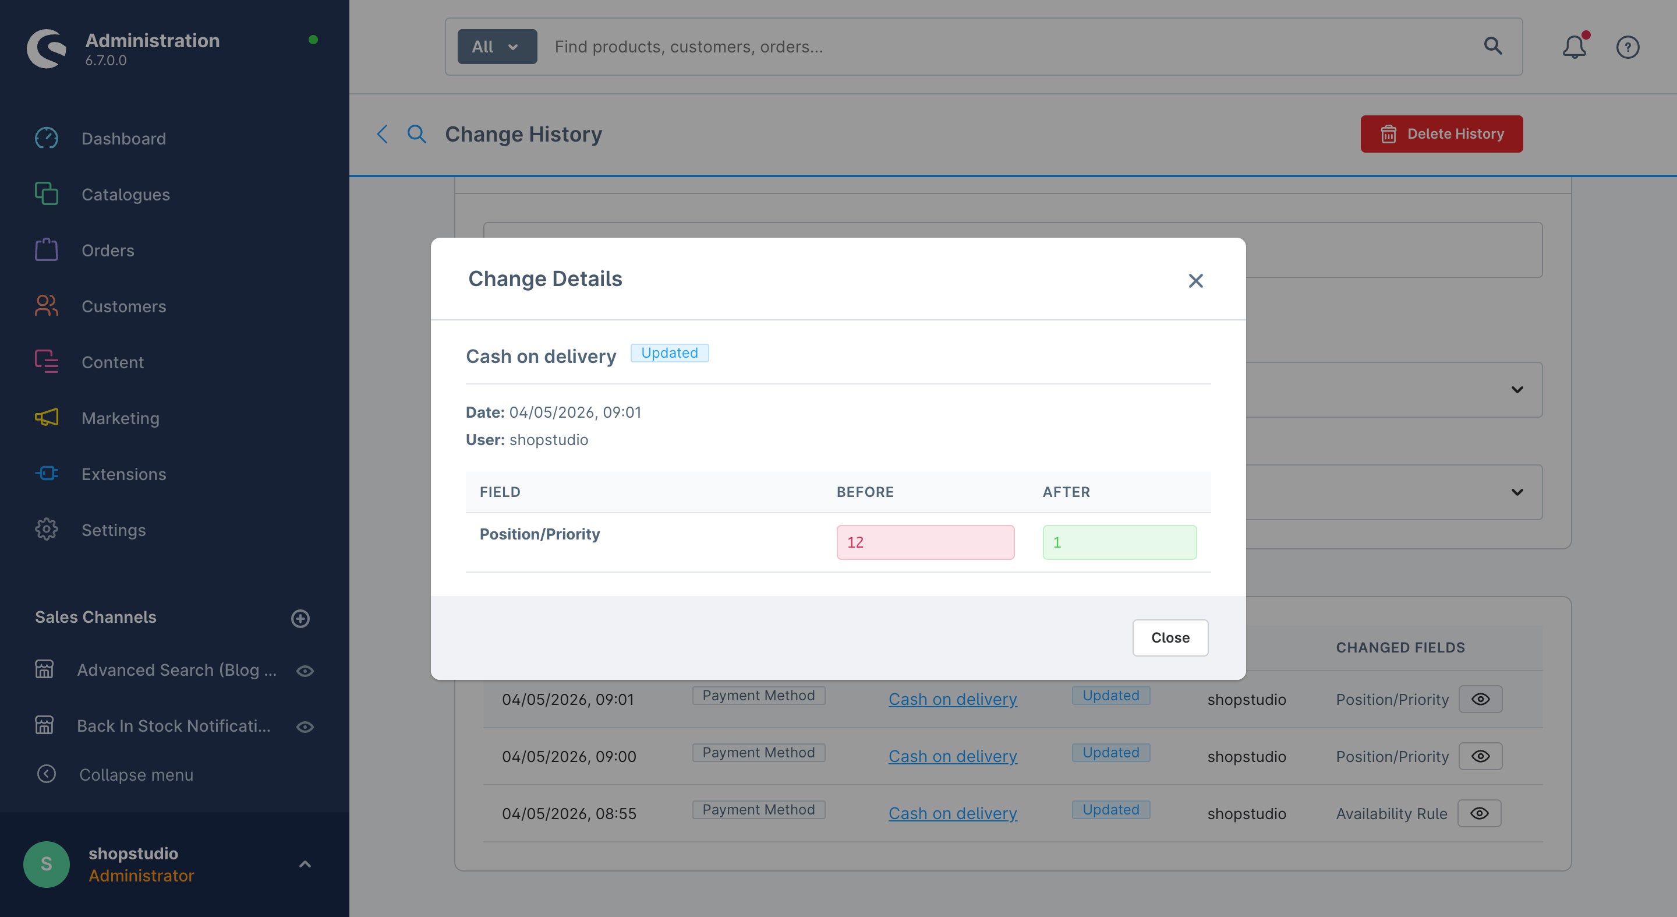Open Dashboard menu item
Screen dimensions: 1677x917
click(123, 139)
